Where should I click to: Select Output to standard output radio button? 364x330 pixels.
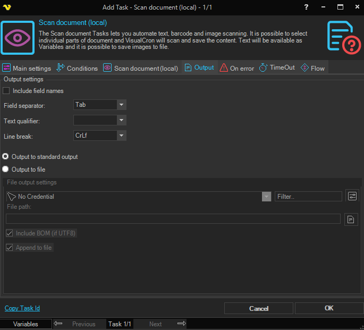(x=6, y=157)
